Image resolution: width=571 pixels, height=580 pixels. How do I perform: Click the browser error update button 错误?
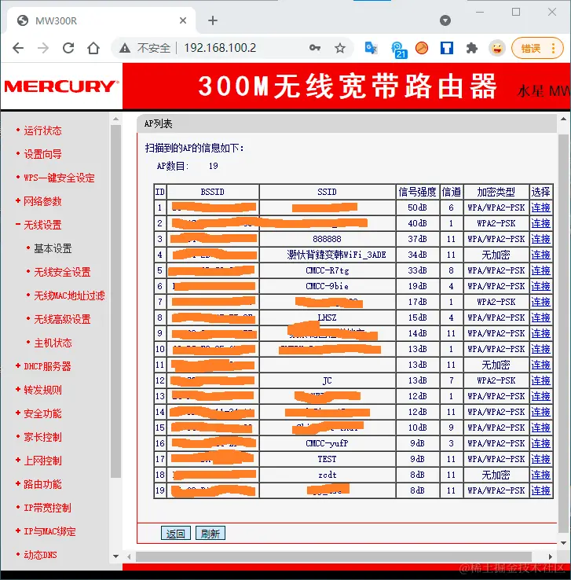pyautogui.click(x=537, y=48)
